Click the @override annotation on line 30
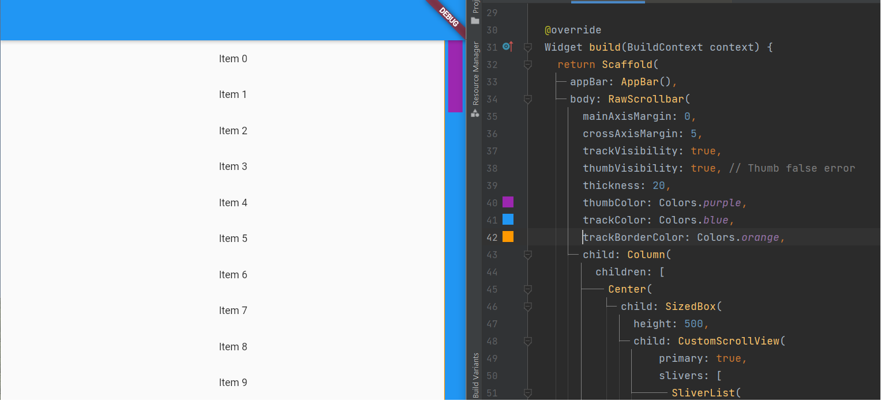Image resolution: width=881 pixels, height=401 pixels. point(573,30)
